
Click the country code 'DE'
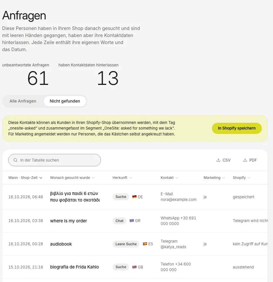pyautogui.click(x=140, y=197)
